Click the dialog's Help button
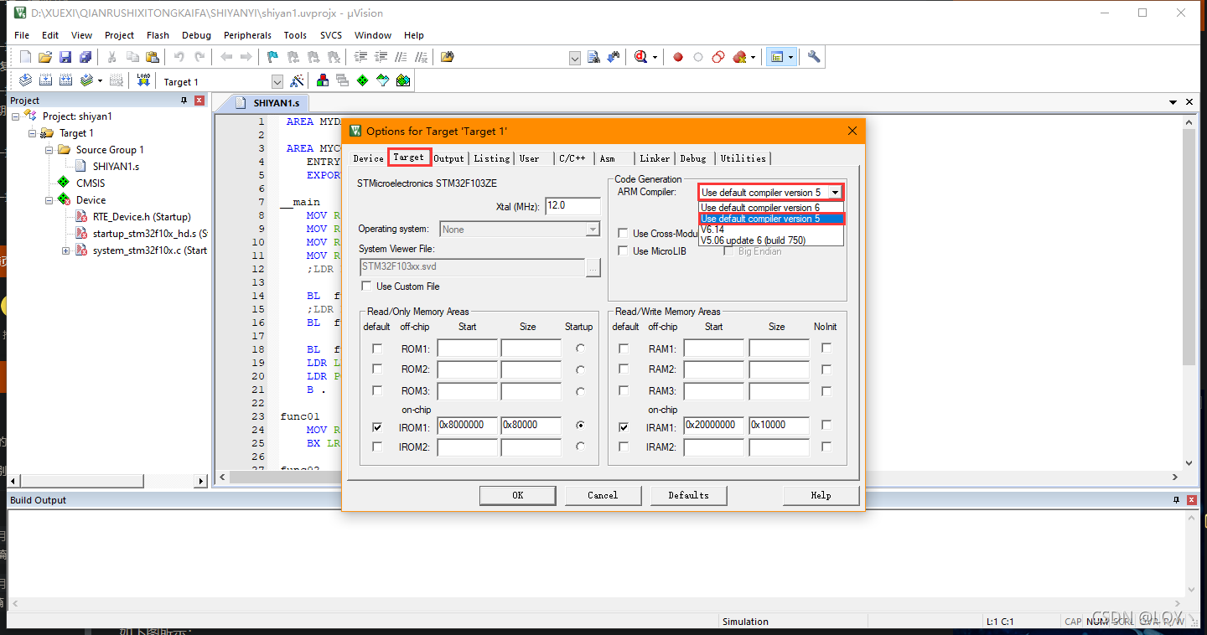The width and height of the screenshot is (1207, 635). 821,495
